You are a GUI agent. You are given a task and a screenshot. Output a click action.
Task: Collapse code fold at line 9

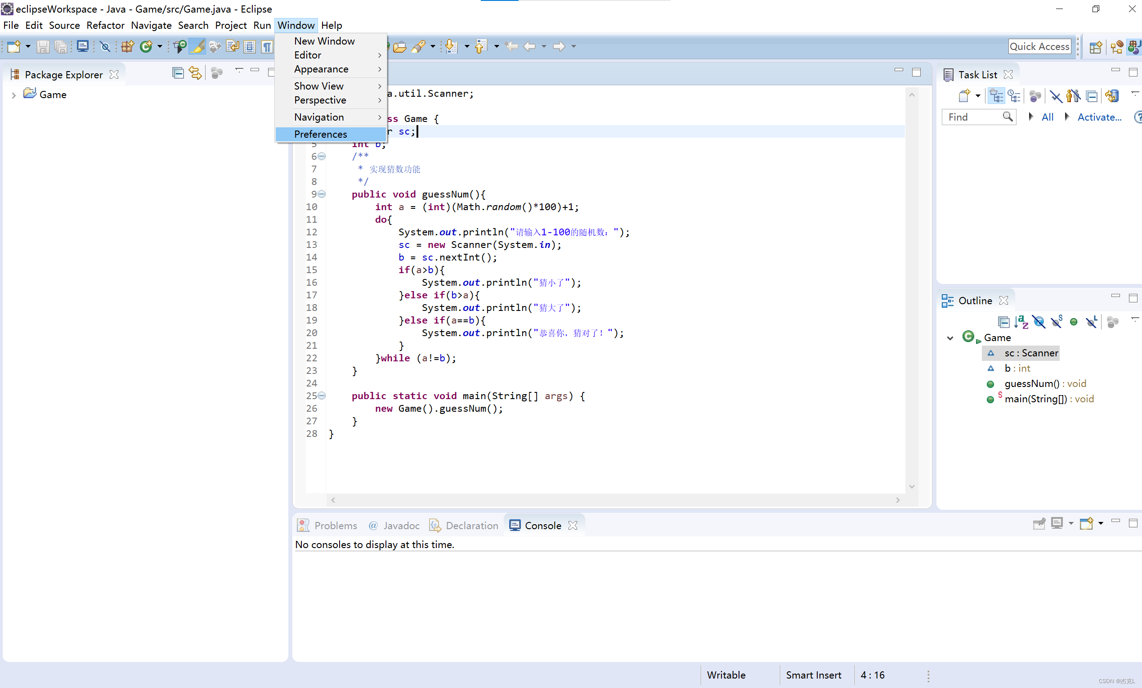click(x=322, y=194)
